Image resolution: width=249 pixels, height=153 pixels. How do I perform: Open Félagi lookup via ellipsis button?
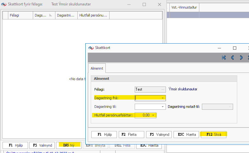point(163,89)
